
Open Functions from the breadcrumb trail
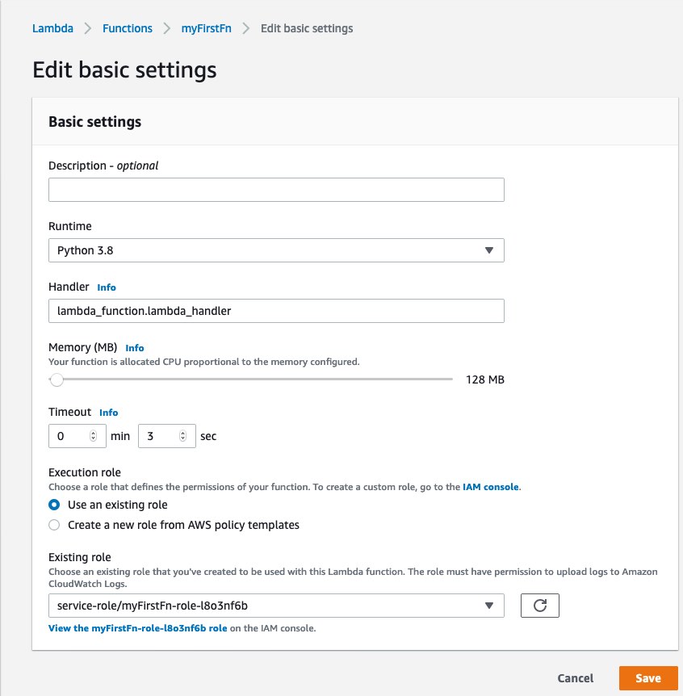(x=127, y=28)
